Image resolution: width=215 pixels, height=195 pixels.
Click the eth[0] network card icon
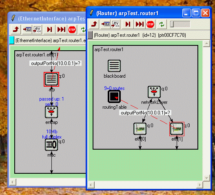[140, 129]
